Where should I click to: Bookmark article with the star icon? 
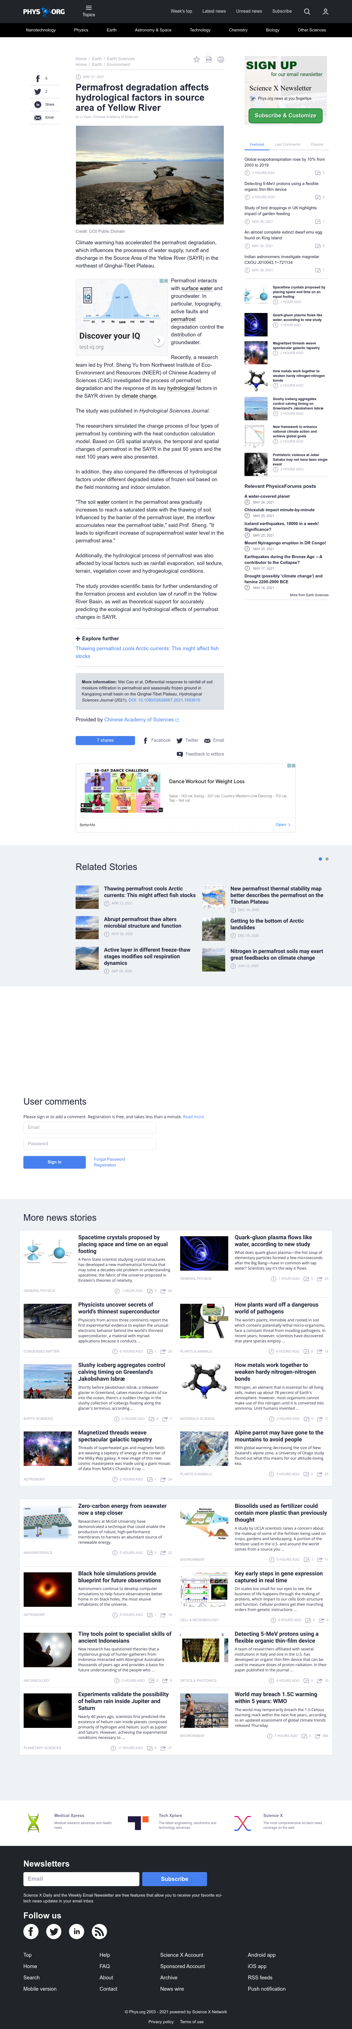point(196,59)
